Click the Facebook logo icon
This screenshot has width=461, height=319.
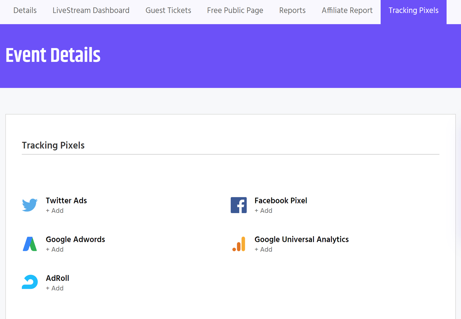pyautogui.click(x=239, y=205)
